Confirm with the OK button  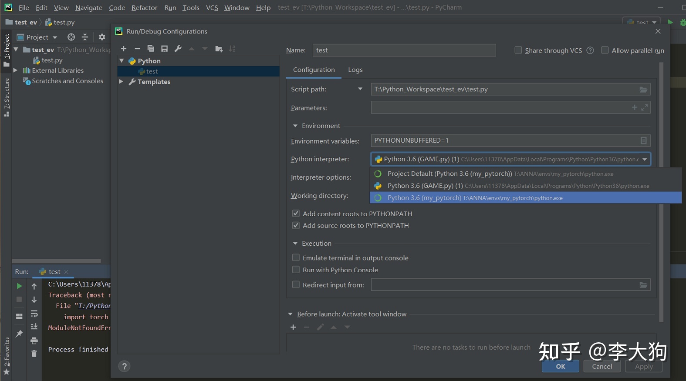click(561, 366)
